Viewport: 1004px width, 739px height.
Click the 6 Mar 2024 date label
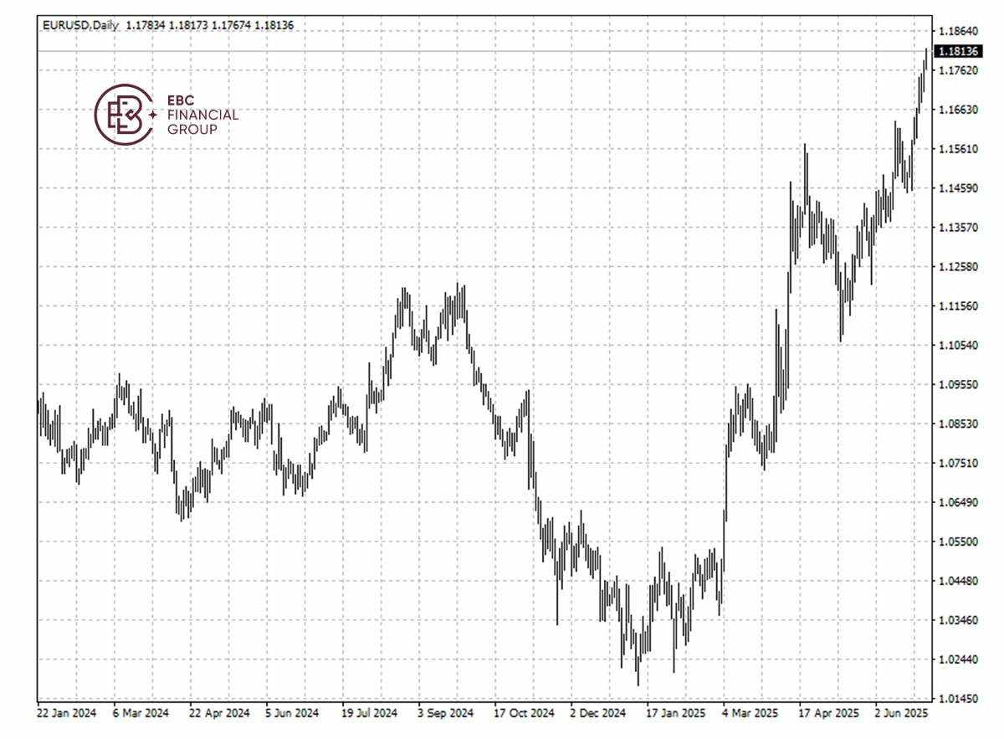tap(141, 714)
